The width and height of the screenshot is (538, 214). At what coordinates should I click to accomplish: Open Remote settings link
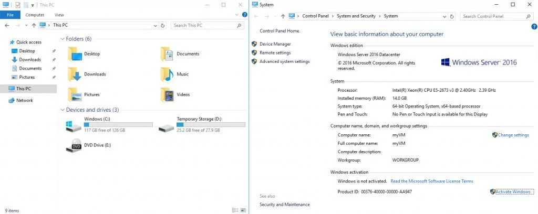pos(275,53)
